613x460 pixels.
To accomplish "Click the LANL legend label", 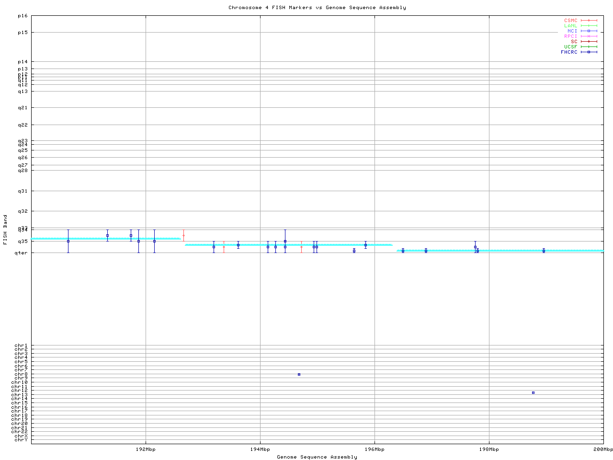I will (x=570, y=26).
